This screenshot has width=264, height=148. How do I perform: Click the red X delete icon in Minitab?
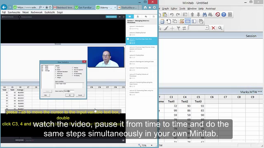(x=213, y=28)
